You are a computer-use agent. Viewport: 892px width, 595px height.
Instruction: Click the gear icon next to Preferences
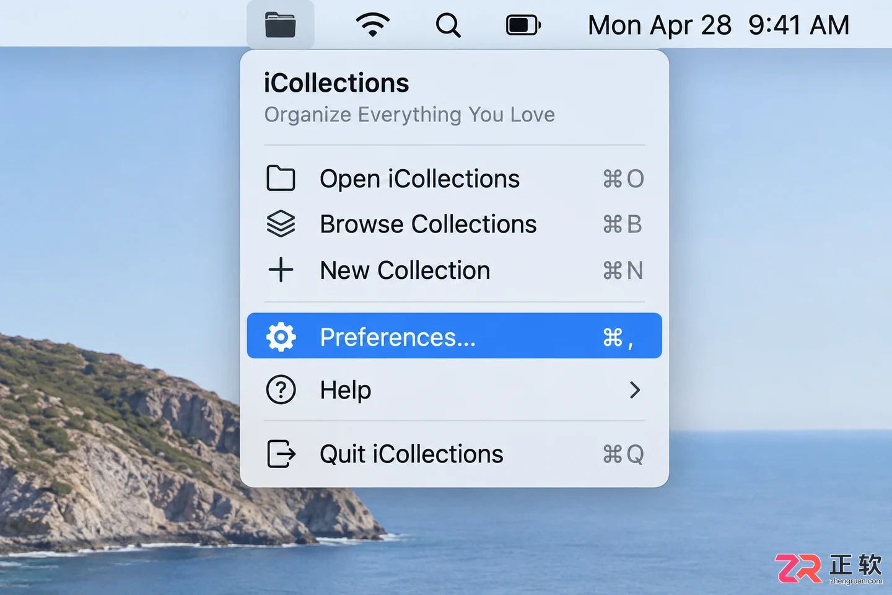pyautogui.click(x=281, y=337)
